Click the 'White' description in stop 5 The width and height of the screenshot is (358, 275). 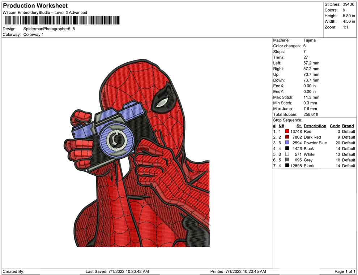coord(309,154)
